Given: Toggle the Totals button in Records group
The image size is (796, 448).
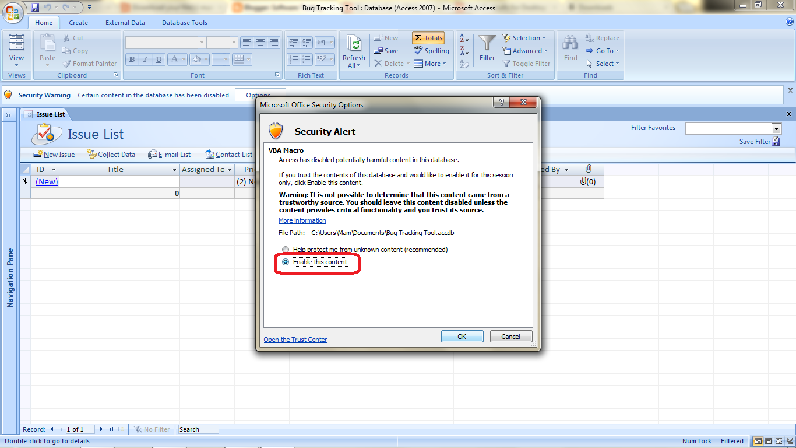Looking at the screenshot, I should tap(428, 38).
